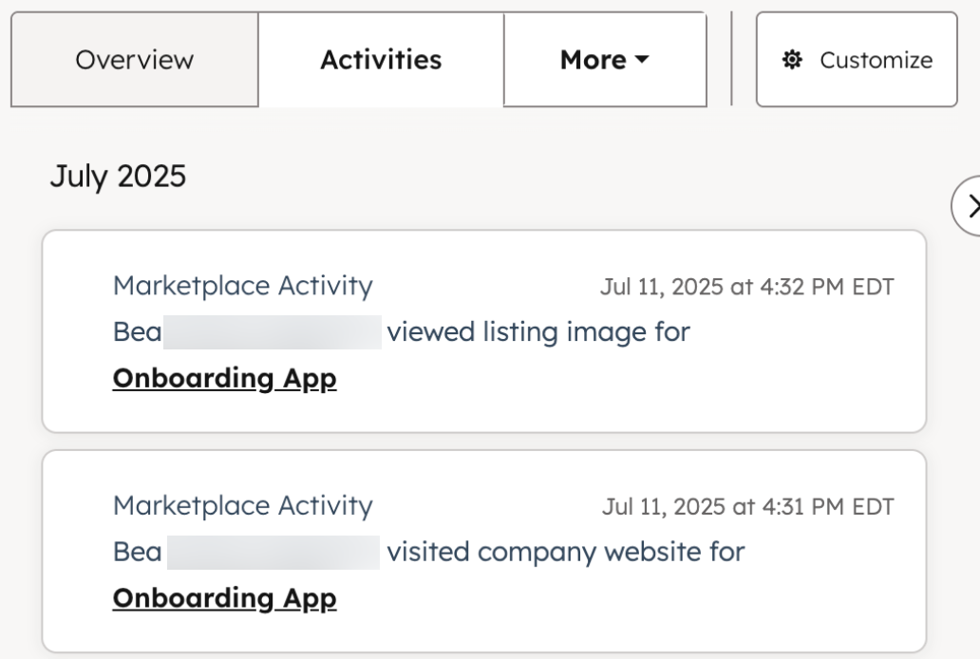Click the 'visited company website for' text

pos(566,552)
